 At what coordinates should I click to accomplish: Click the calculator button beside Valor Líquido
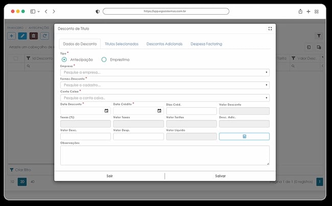coord(244,137)
